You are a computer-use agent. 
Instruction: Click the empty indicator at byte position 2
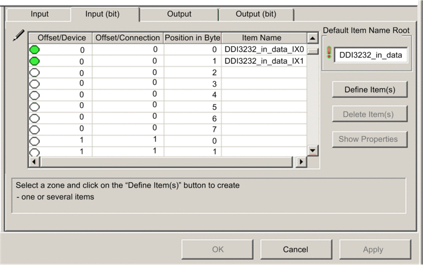coord(35,72)
